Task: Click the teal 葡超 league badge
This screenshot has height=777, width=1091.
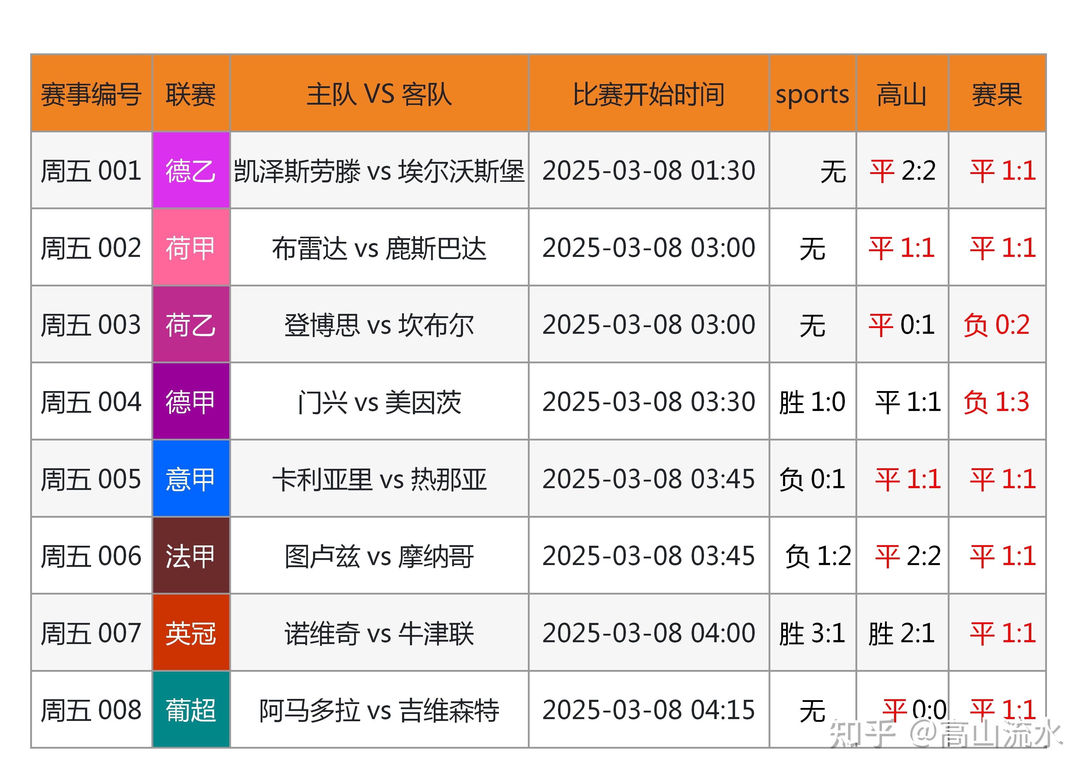Action: tap(191, 709)
